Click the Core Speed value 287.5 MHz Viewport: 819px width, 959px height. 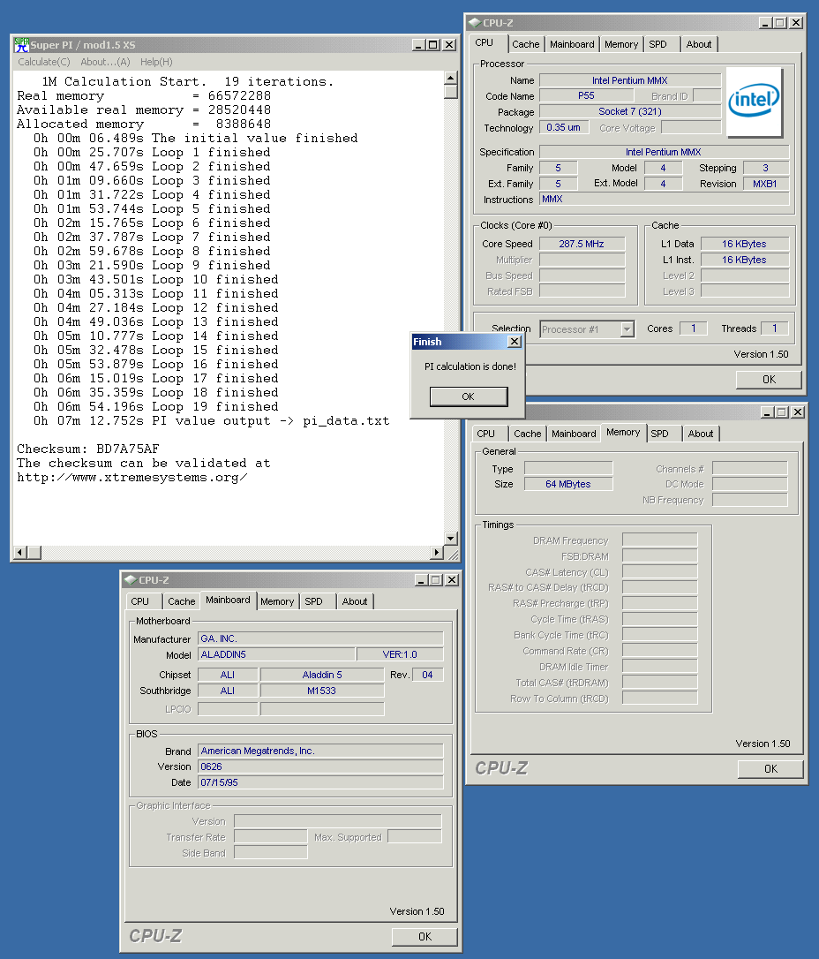582,244
